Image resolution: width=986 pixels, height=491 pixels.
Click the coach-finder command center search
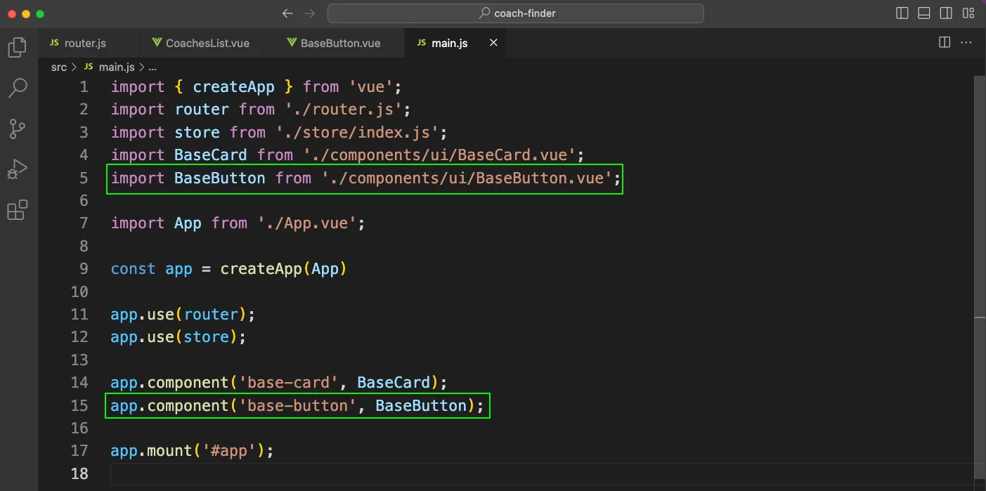(516, 13)
